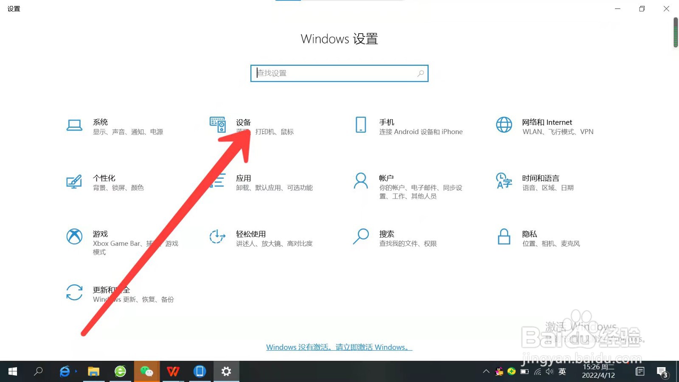
Task: Click the settings window vertical scrollbar
Action: [x=676, y=32]
